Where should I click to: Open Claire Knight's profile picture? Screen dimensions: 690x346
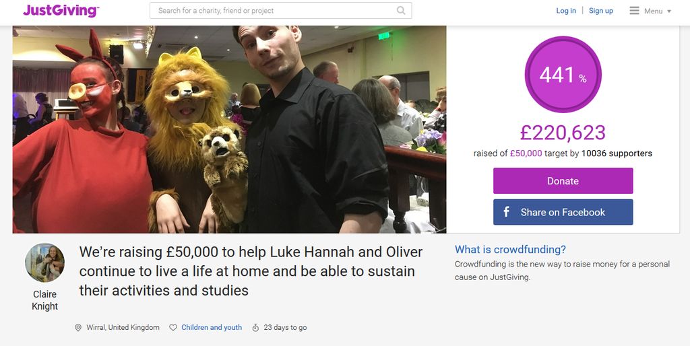tap(45, 263)
